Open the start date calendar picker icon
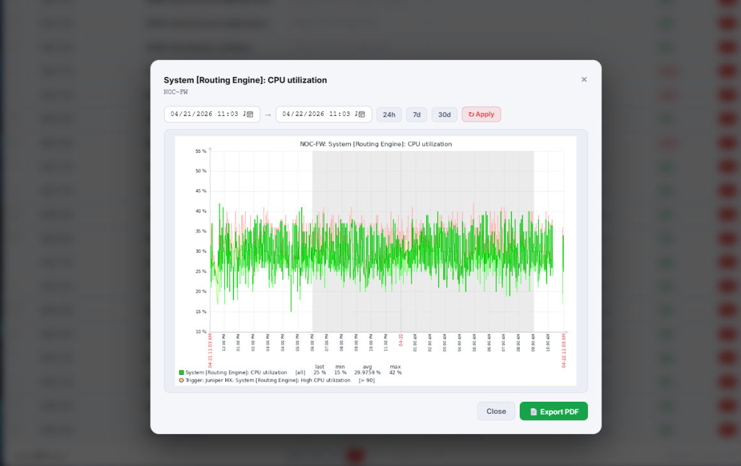 [x=250, y=114]
